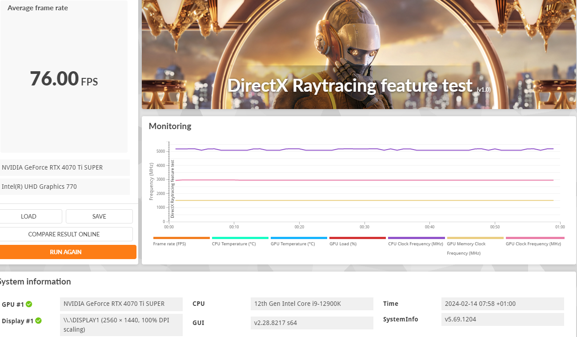This screenshot has height=337, width=577.
Task: Open COMPARE RESULT ONLINE
Action: 64,234
